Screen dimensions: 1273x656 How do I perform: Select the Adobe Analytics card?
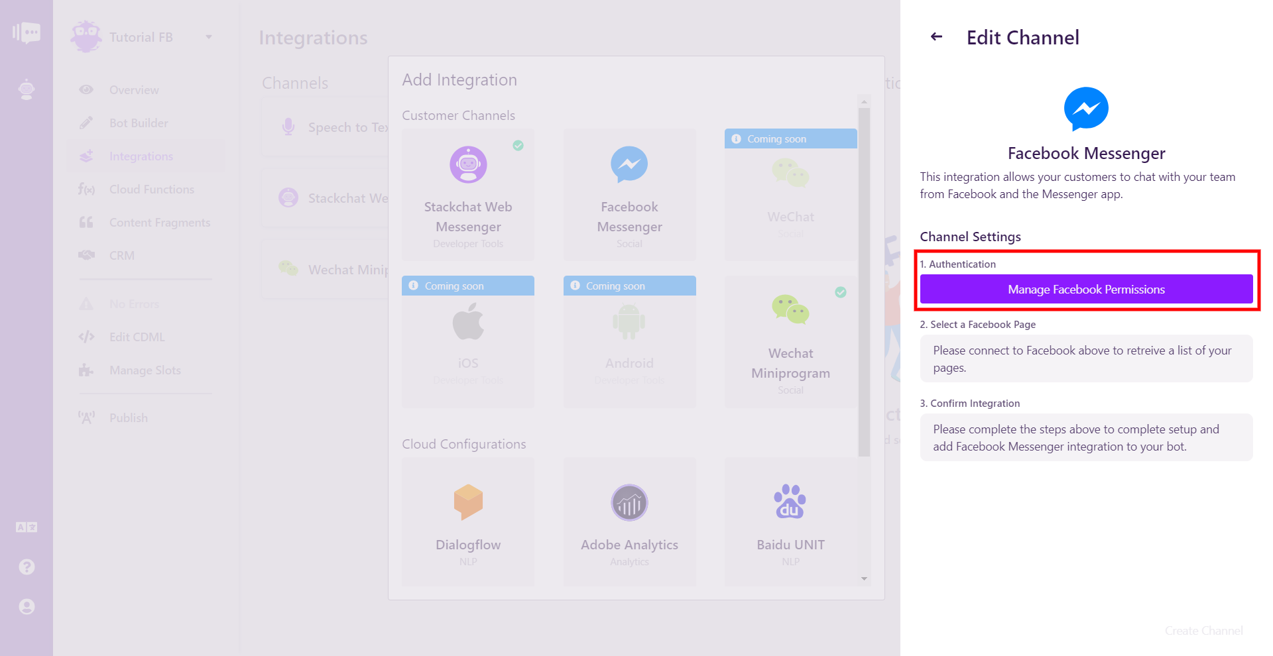pyautogui.click(x=629, y=522)
